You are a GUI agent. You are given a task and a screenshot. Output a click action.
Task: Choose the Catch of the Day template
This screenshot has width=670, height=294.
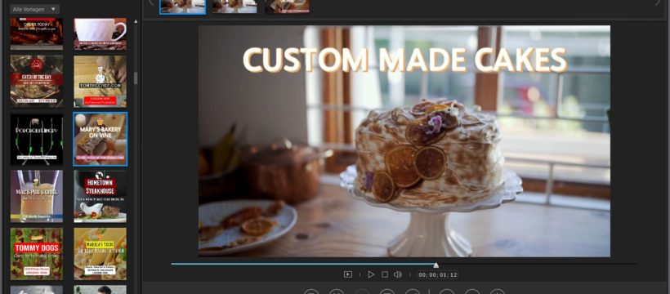37,81
